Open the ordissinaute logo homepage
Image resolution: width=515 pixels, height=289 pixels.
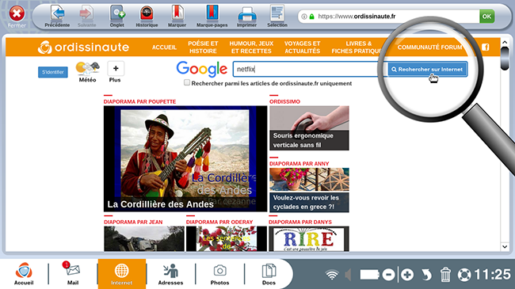83,48
